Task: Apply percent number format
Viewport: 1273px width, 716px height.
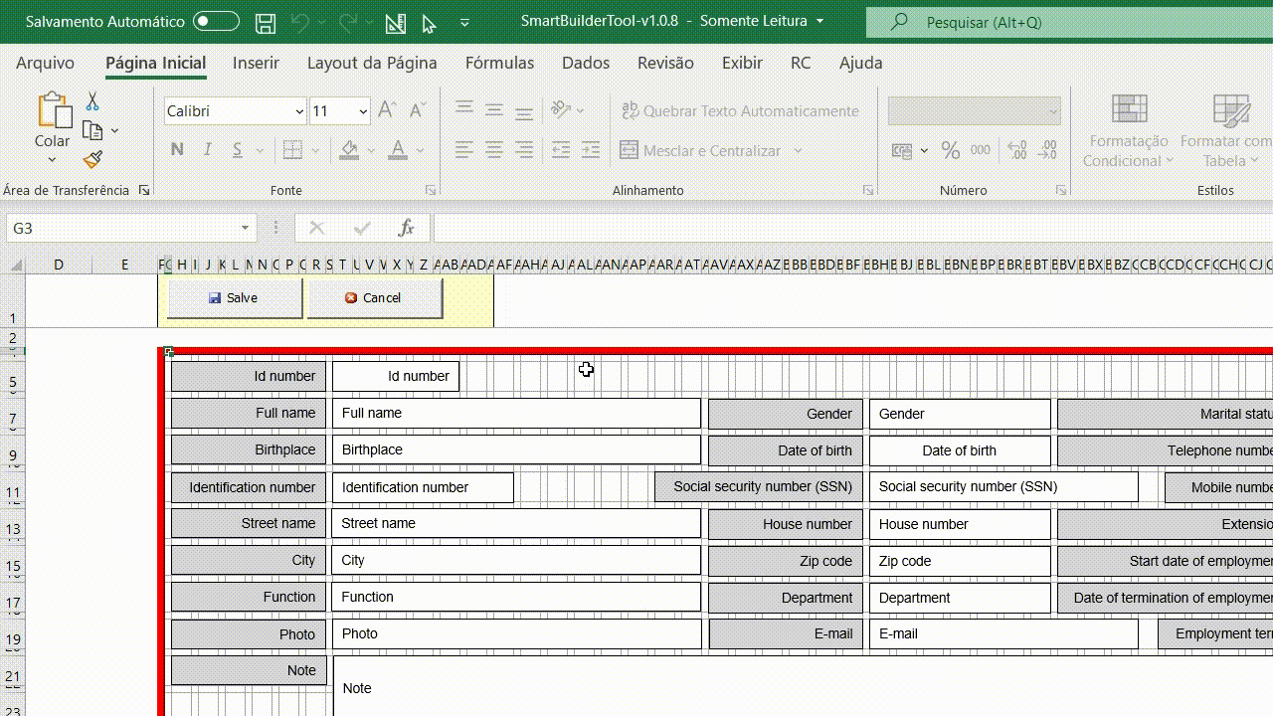Action: (951, 149)
